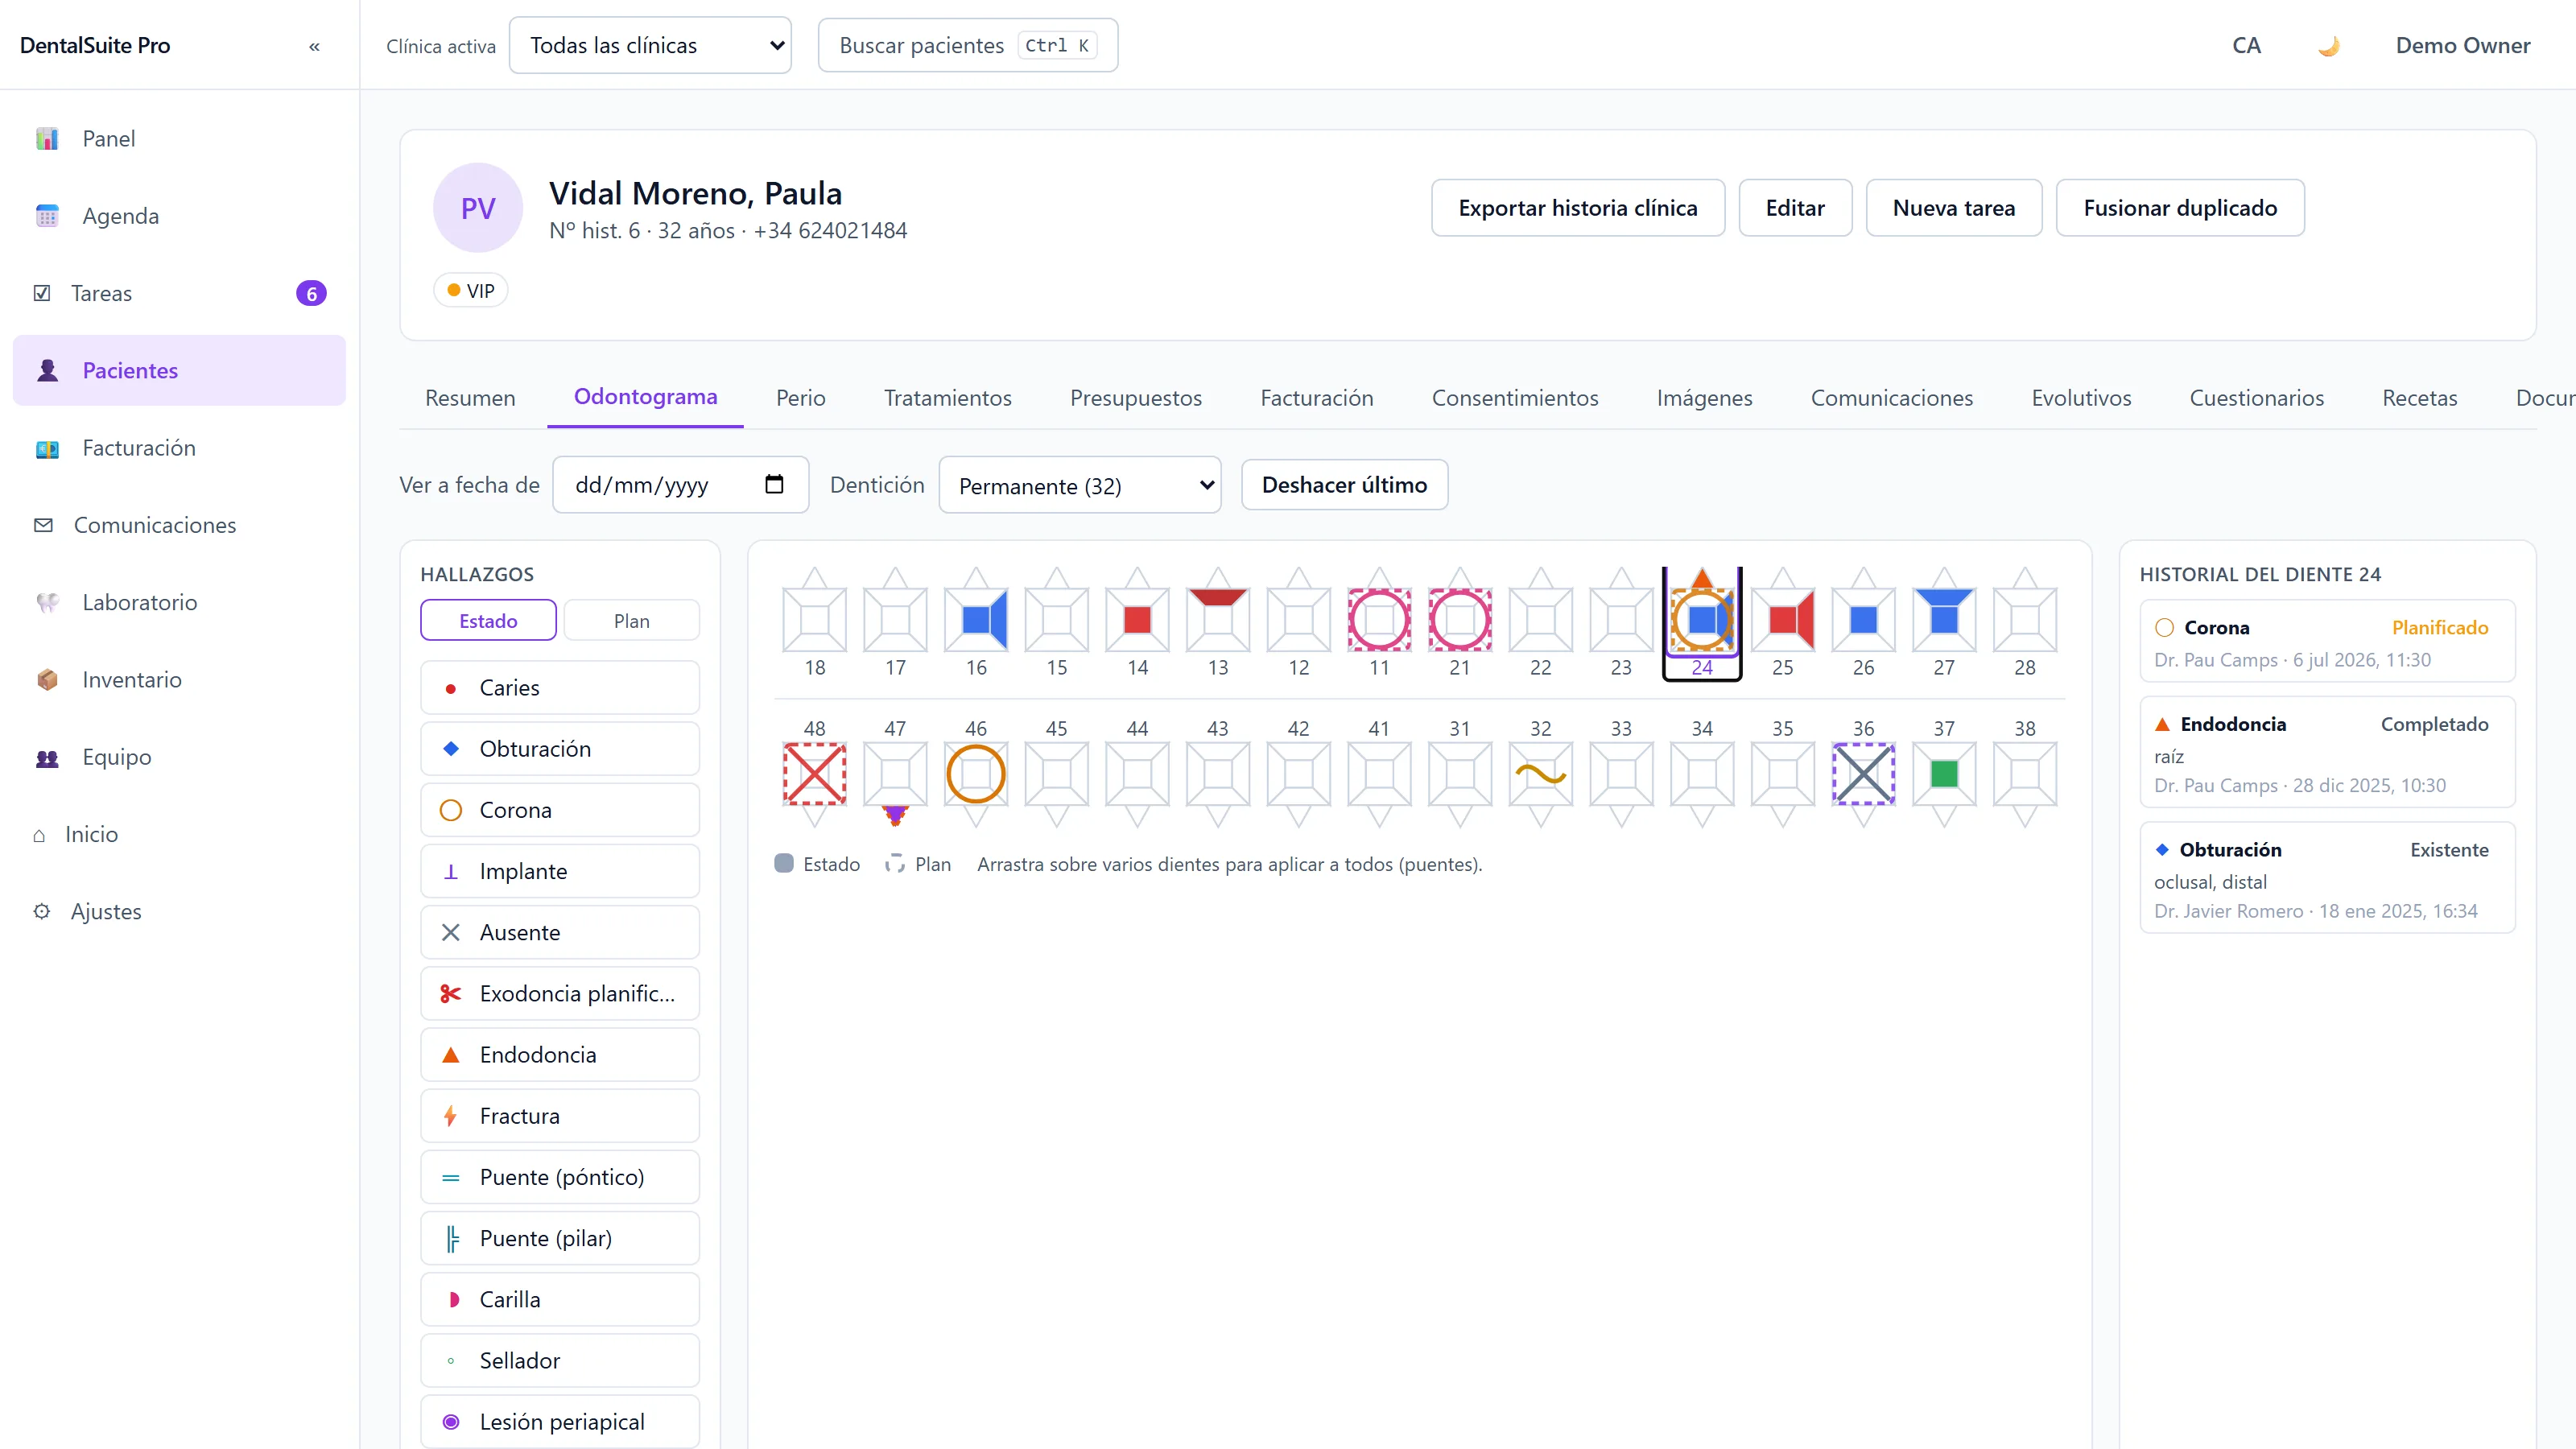Select the Caries finding tool
This screenshot has height=1449, width=2576.
pyautogui.click(x=560, y=688)
